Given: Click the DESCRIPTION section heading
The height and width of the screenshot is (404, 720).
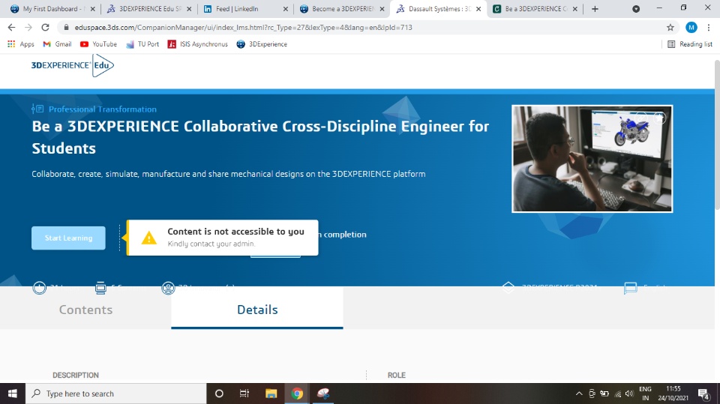Looking at the screenshot, I should tap(76, 375).
